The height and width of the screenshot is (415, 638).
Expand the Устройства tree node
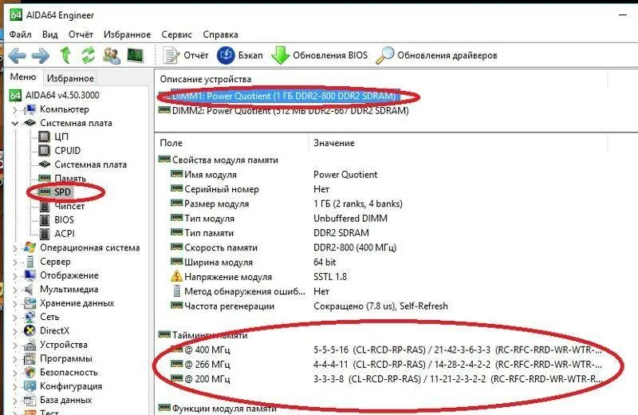tap(15, 345)
